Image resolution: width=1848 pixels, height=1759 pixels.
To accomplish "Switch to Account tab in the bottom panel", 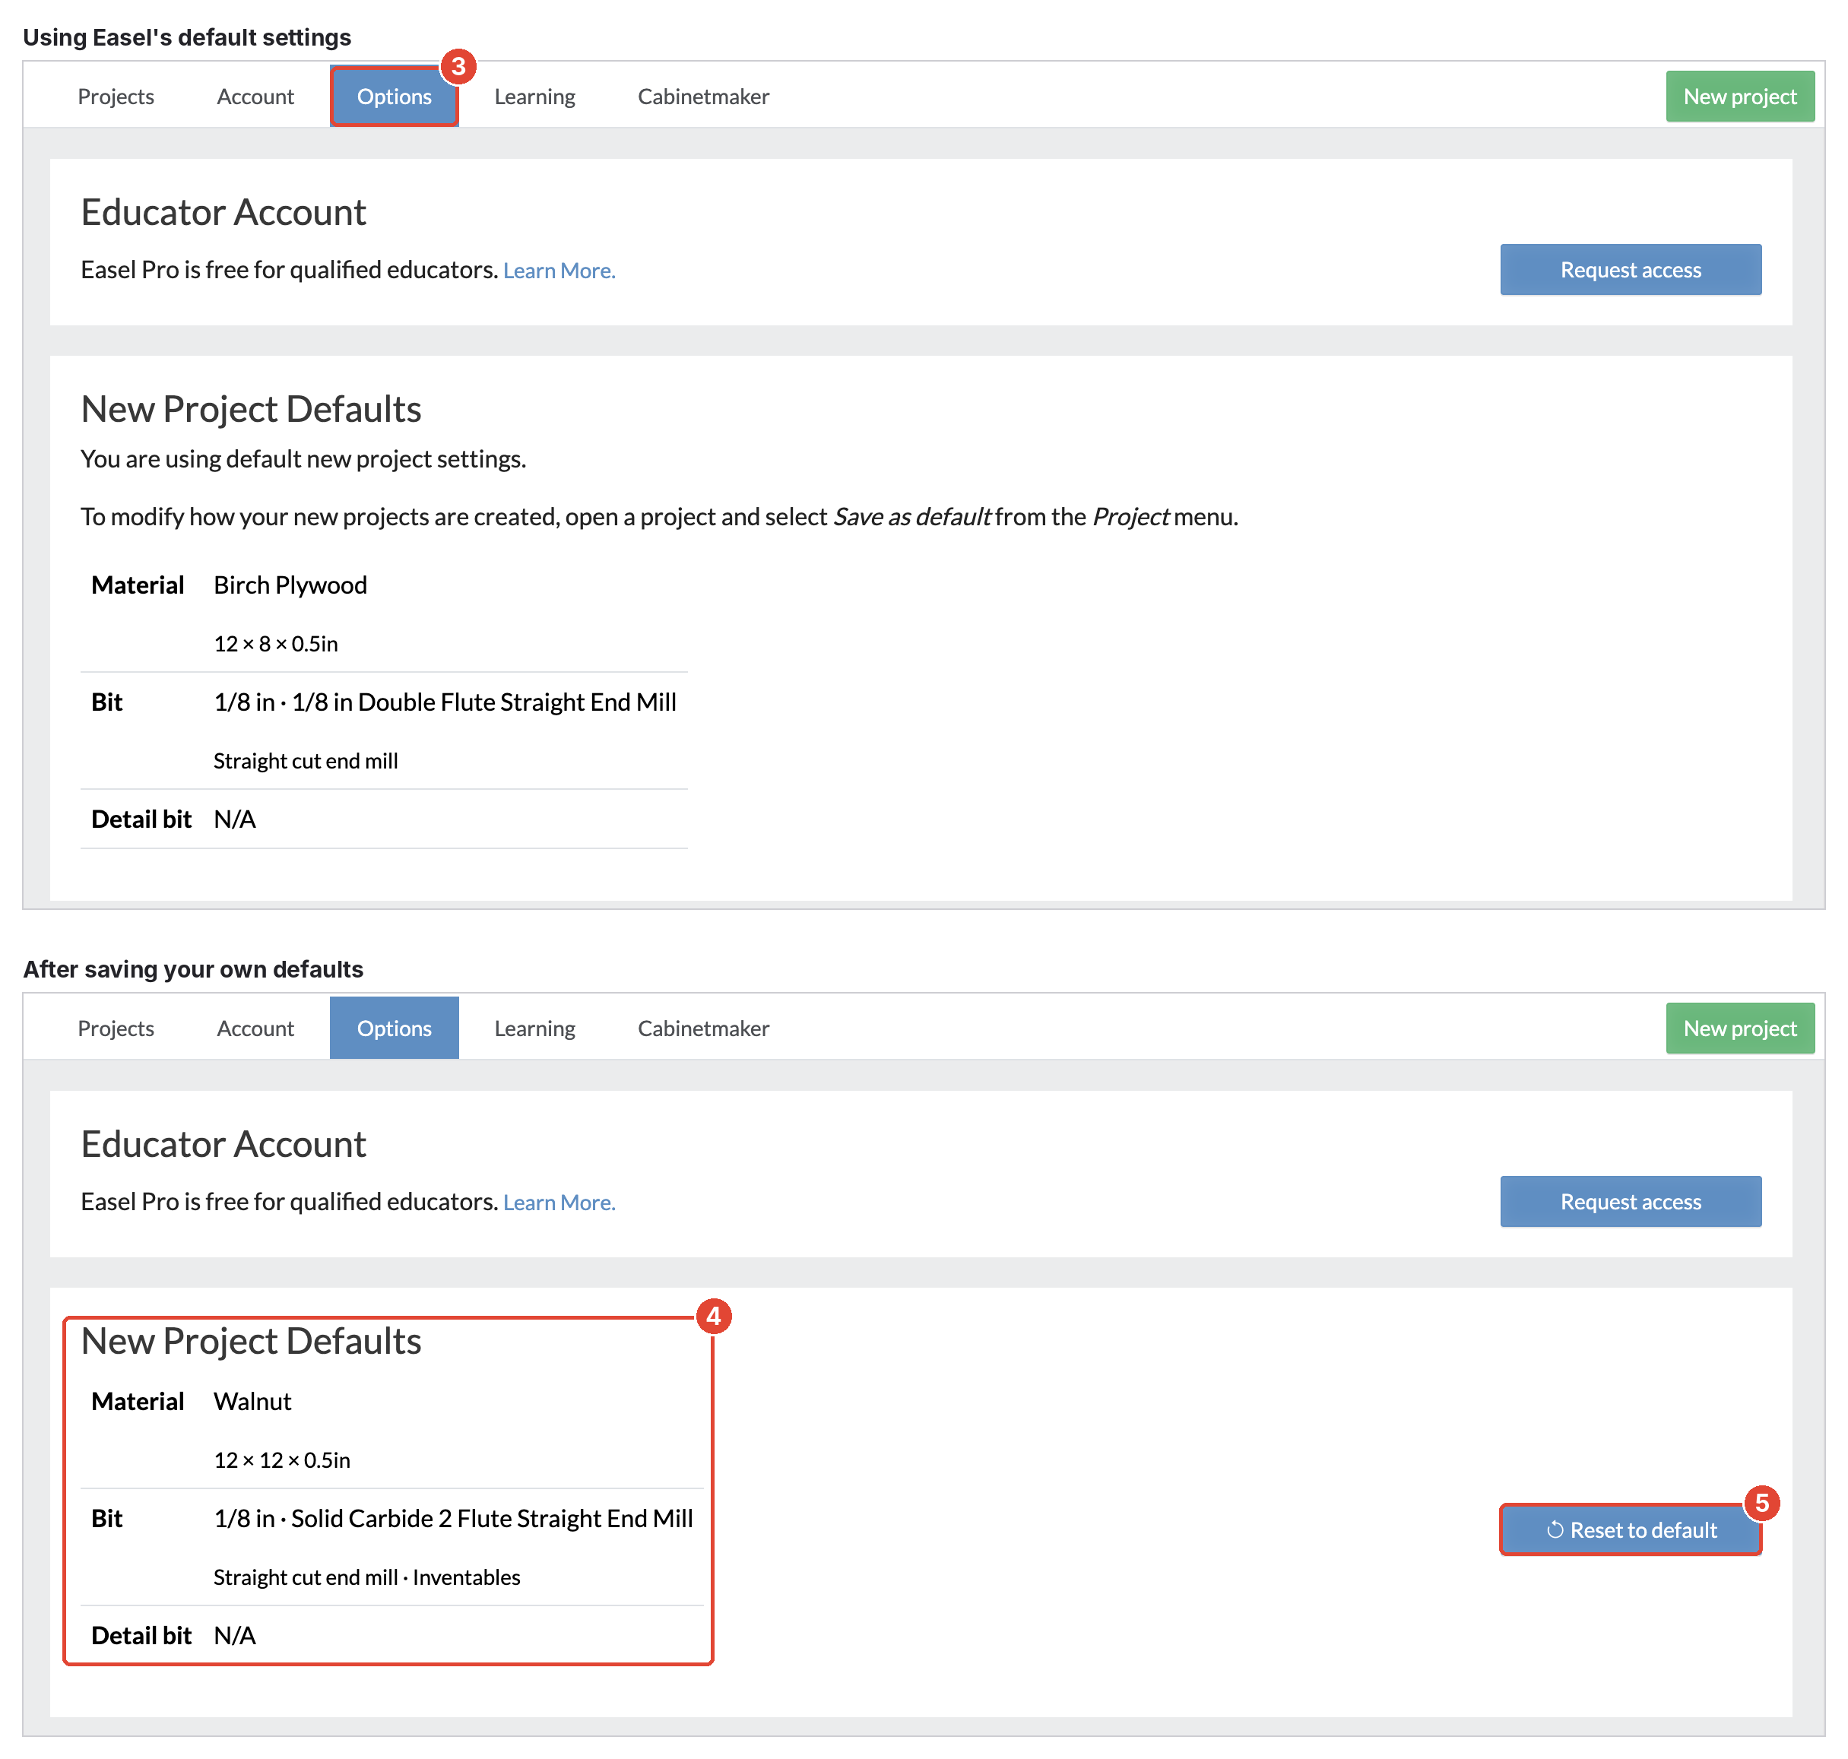I will tap(255, 1028).
